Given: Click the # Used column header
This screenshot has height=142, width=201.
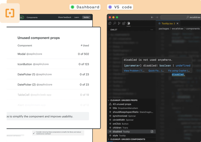Looking at the screenshot, I should (85, 46).
